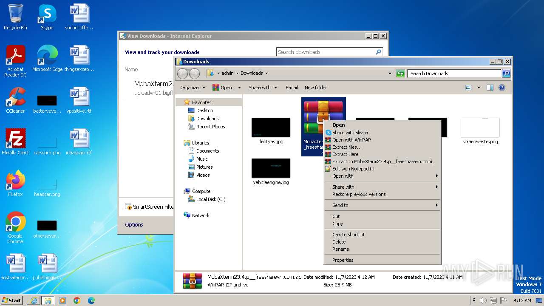Refresh the Downloads folder view

click(400, 74)
